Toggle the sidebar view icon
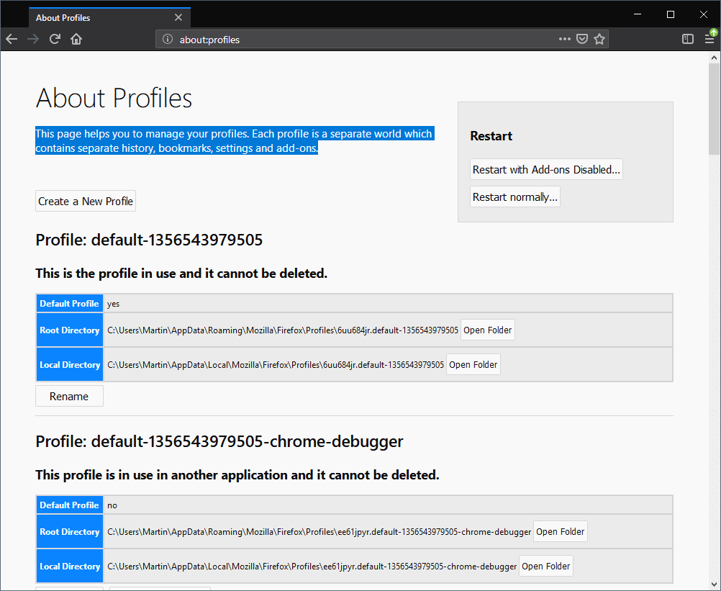The image size is (721, 591). (x=688, y=39)
